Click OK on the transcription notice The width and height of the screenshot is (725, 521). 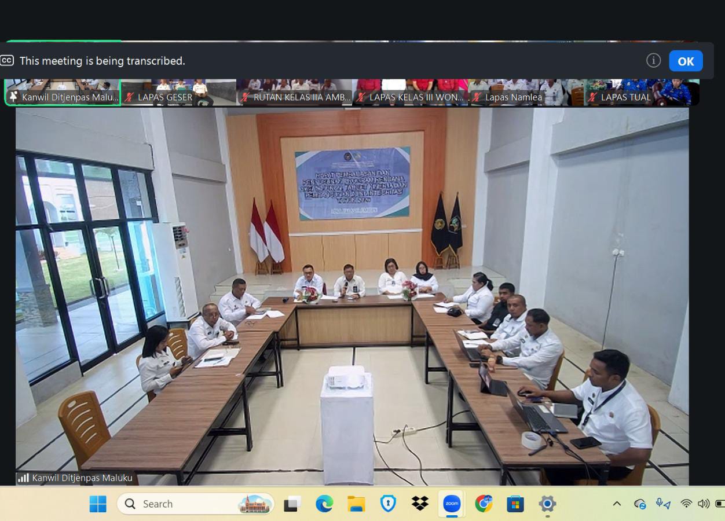686,61
